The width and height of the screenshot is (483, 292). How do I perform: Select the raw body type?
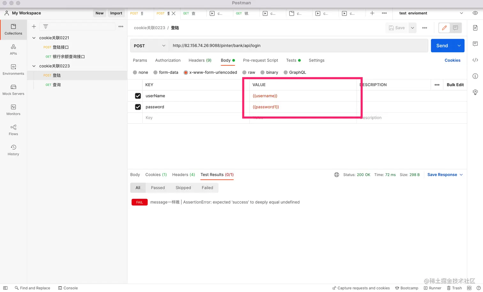point(244,72)
